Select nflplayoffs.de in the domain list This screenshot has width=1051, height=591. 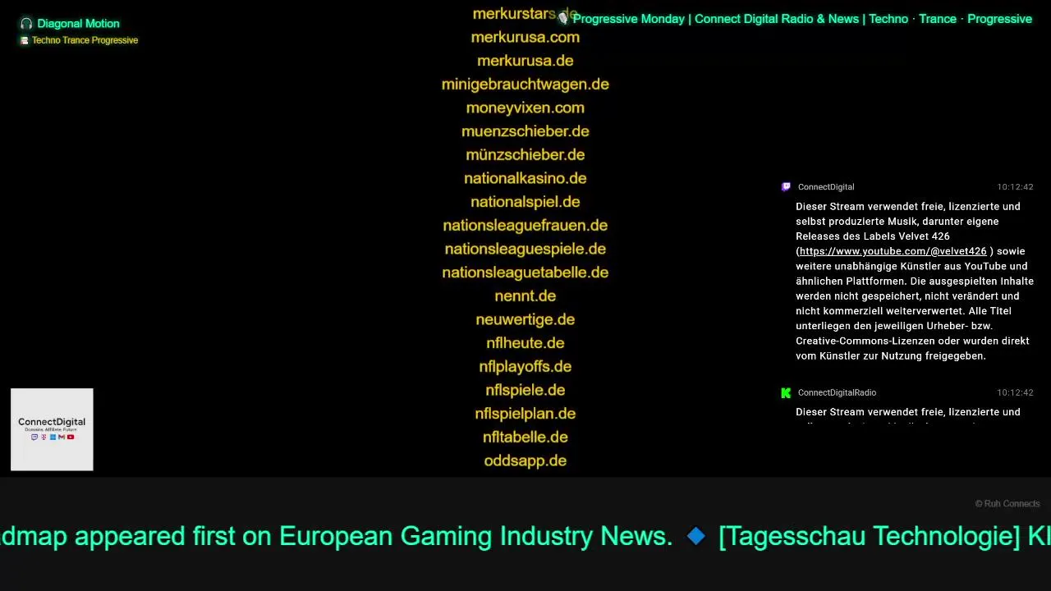coord(525,367)
